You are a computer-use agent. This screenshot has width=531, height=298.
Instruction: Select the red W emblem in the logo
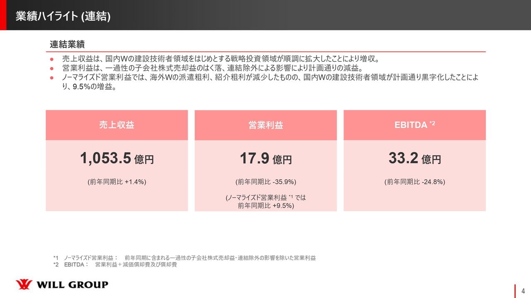[24, 284]
